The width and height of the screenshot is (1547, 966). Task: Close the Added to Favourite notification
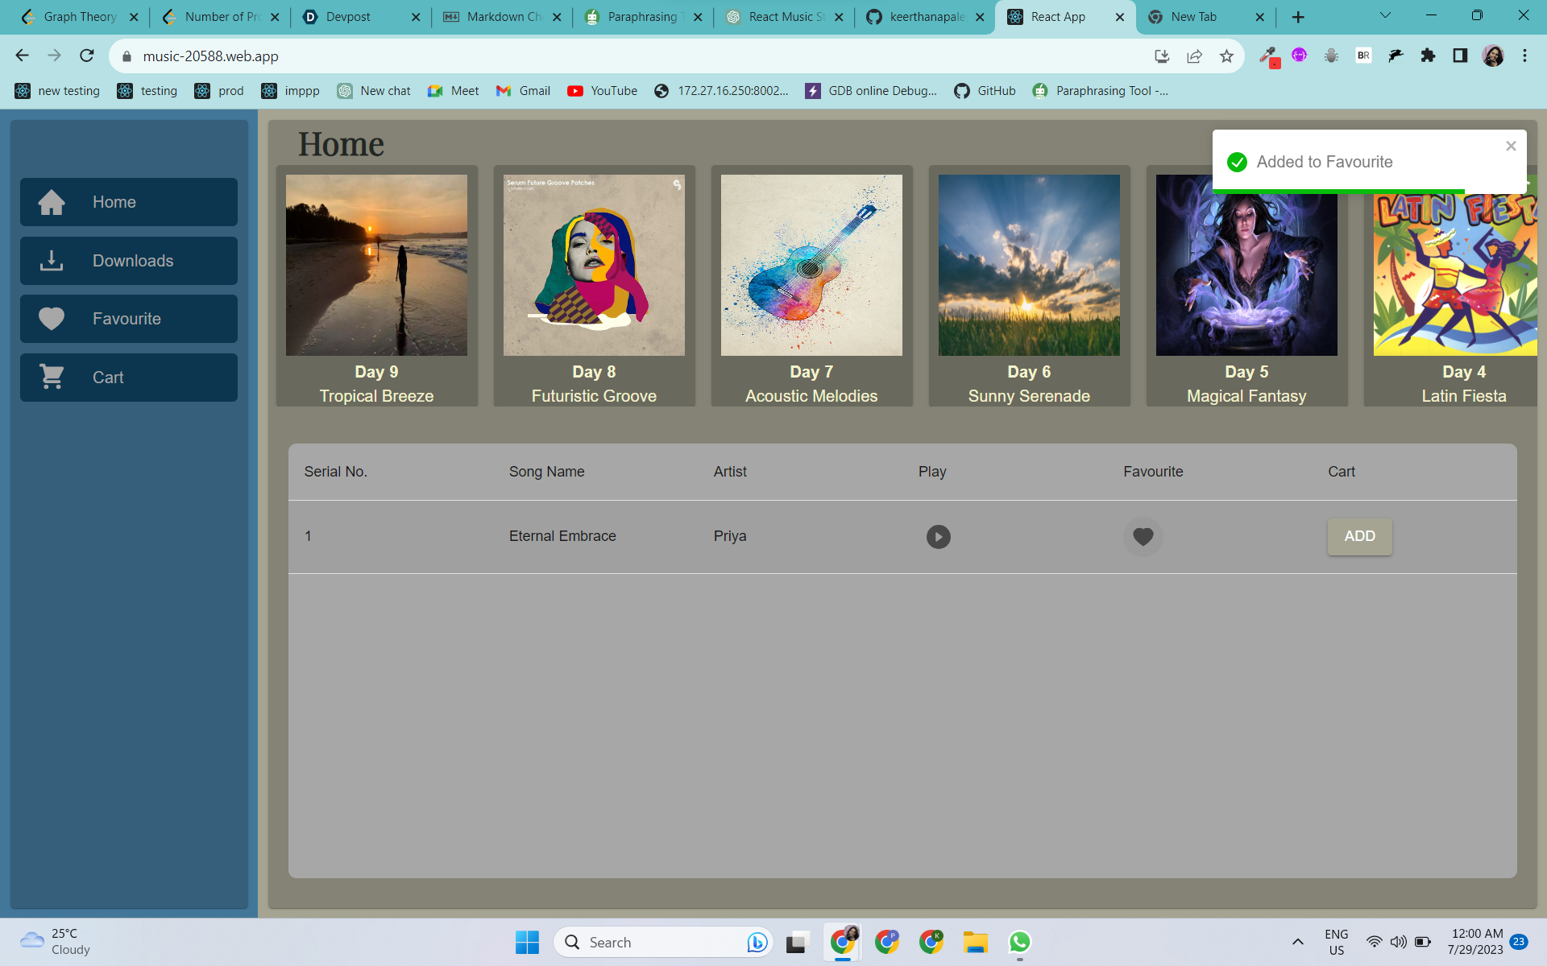click(1511, 147)
